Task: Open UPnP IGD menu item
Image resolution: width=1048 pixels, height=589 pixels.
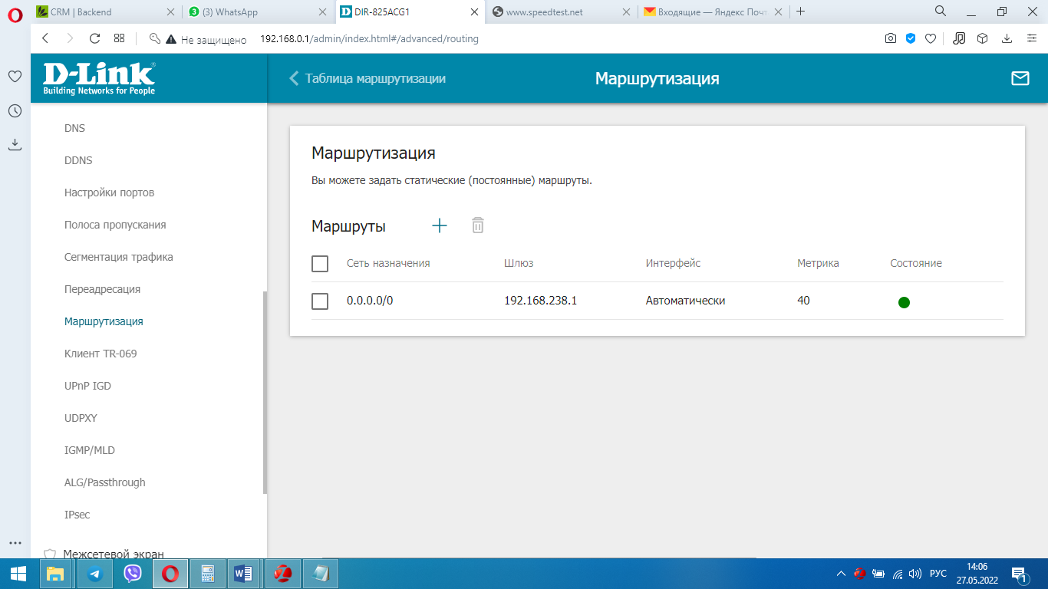Action: [87, 386]
